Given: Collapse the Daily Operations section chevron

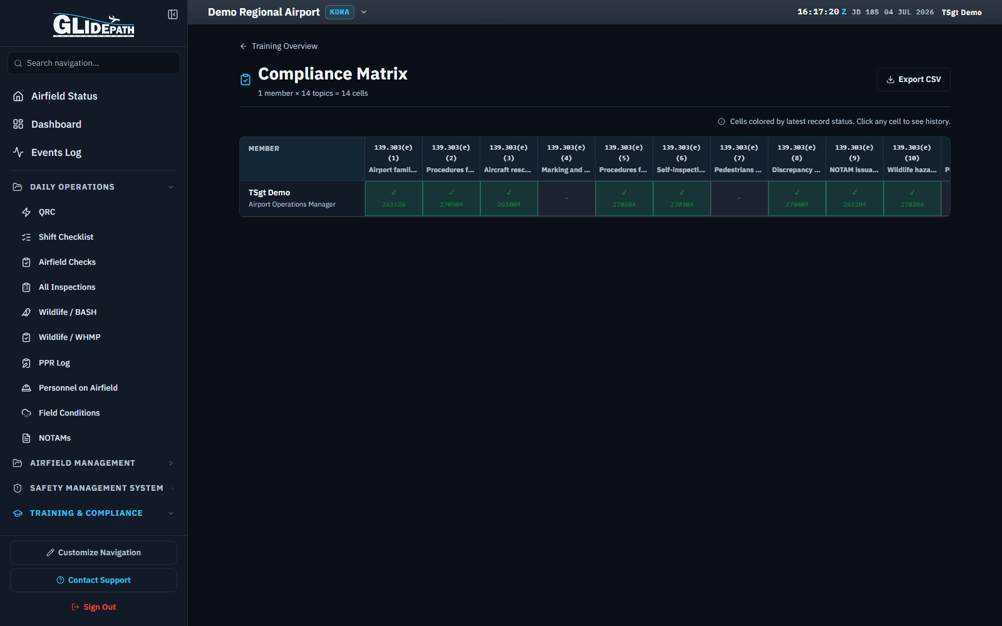Looking at the screenshot, I should pos(171,187).
